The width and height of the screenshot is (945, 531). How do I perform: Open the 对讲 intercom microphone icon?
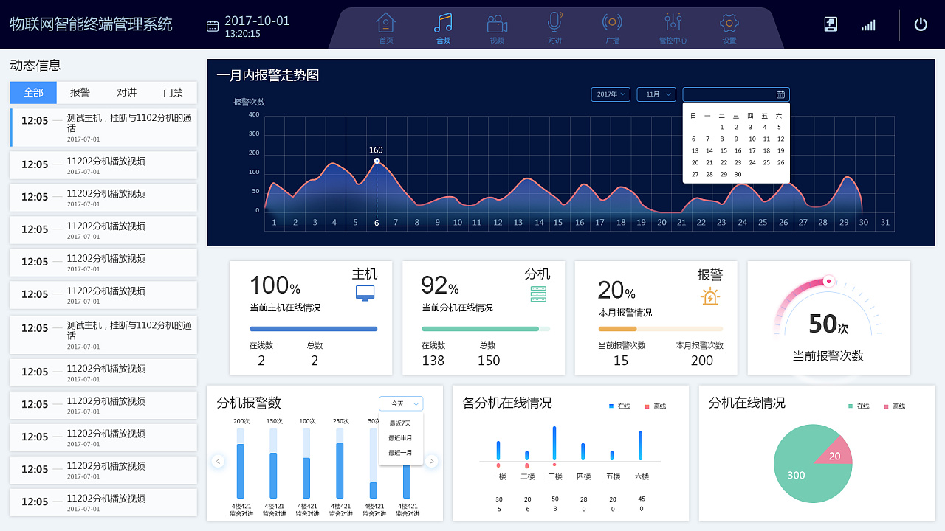point(554,23)
